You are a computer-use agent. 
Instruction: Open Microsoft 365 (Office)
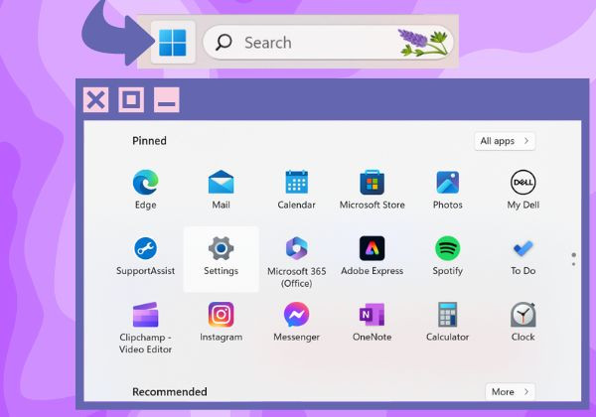pos(296,262)
